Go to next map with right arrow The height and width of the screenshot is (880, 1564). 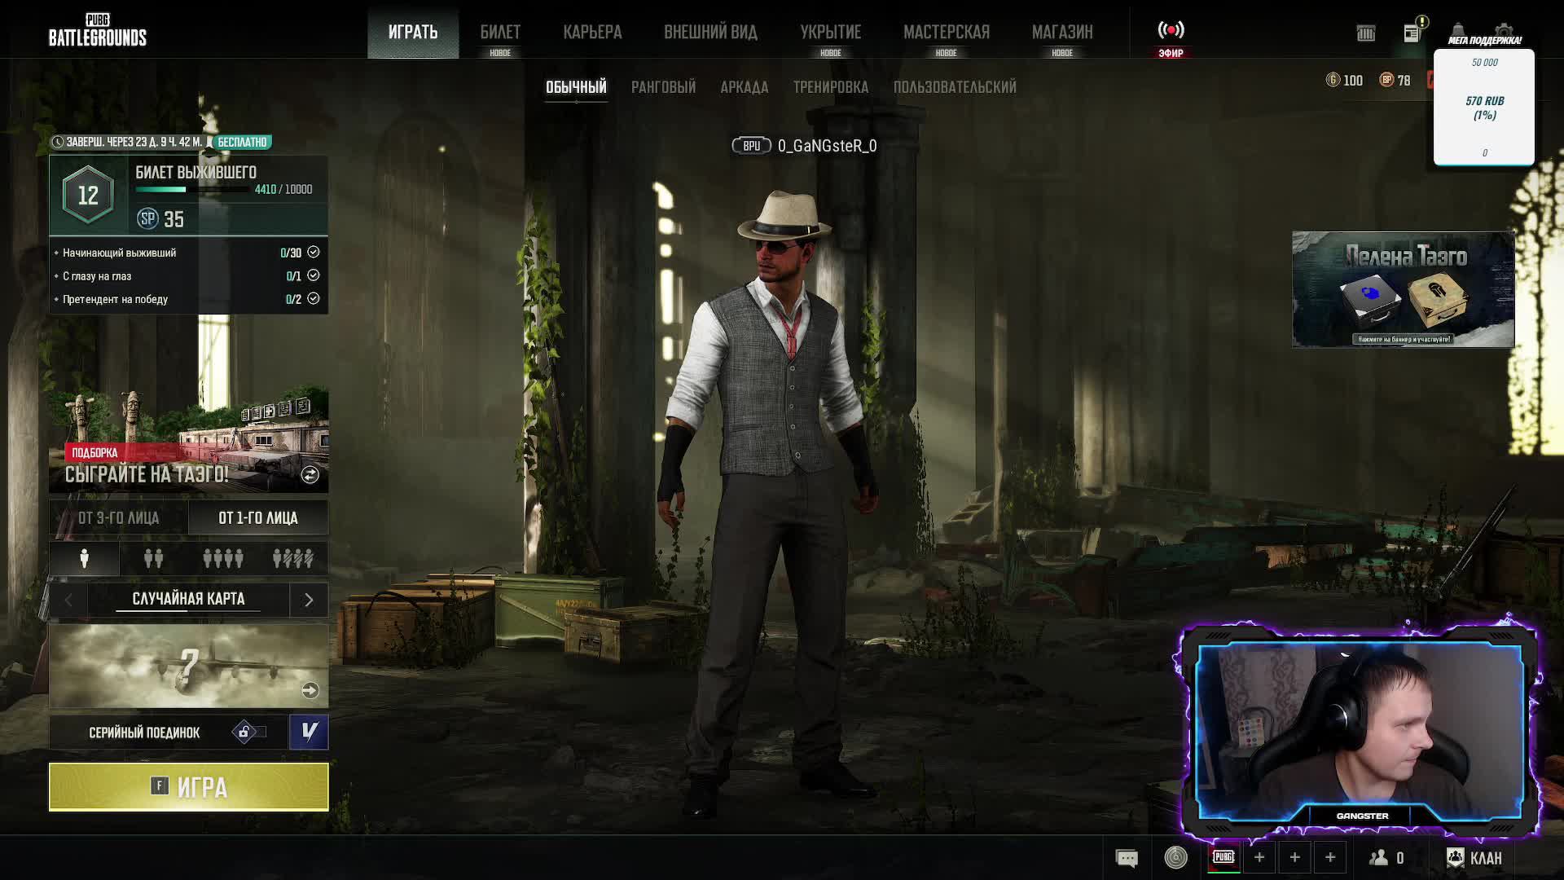coord(309,601)
